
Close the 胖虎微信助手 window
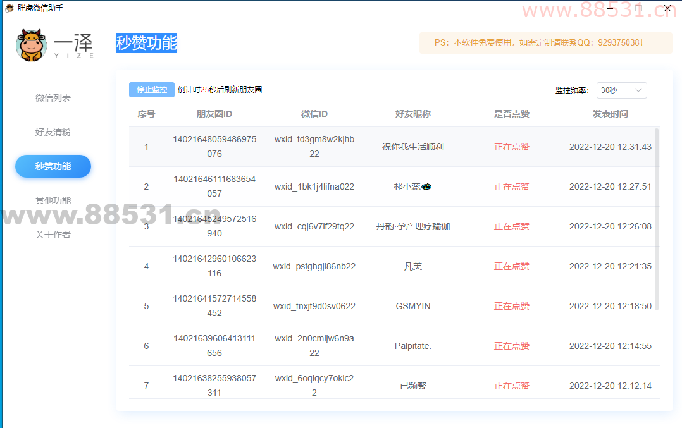667,8
